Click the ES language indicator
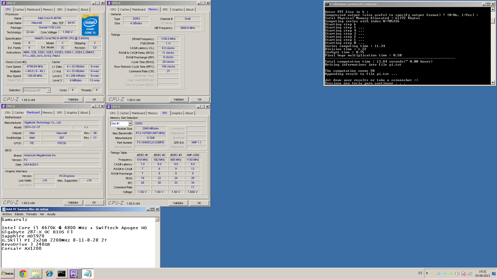The image size is (497, 279). click(x=420, y=273)
